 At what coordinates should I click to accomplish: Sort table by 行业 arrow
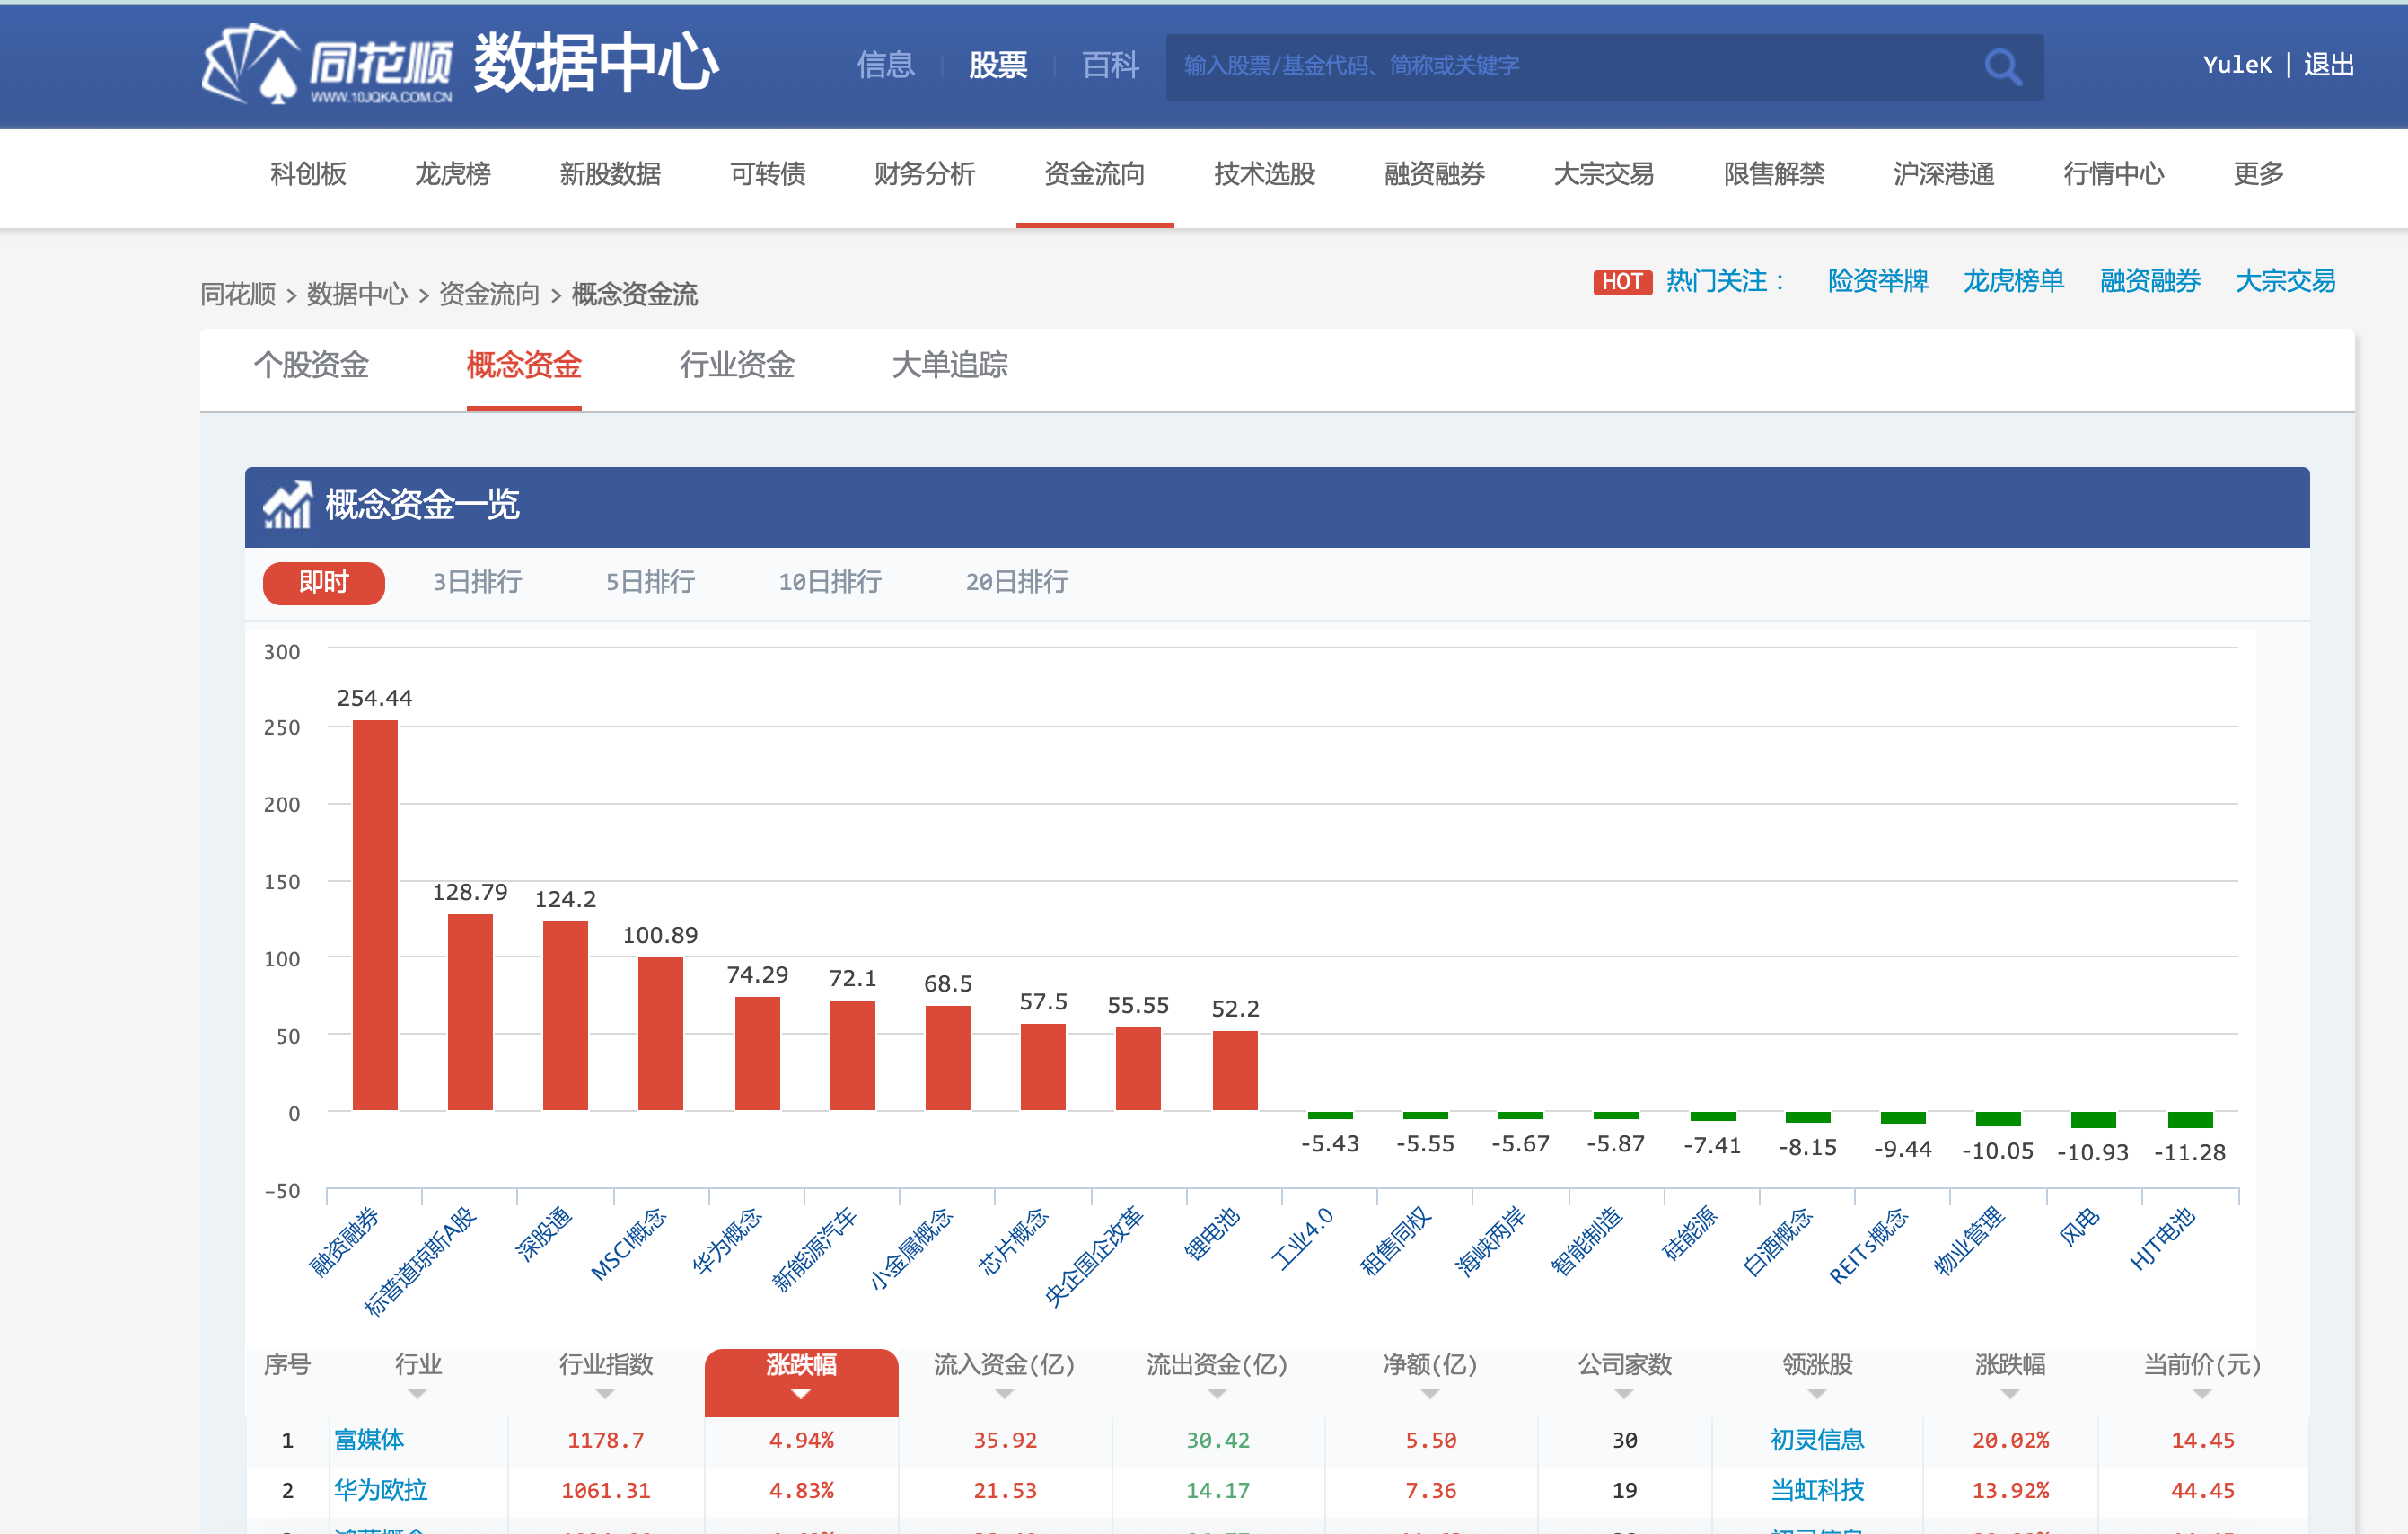[x=417, y=1393]
